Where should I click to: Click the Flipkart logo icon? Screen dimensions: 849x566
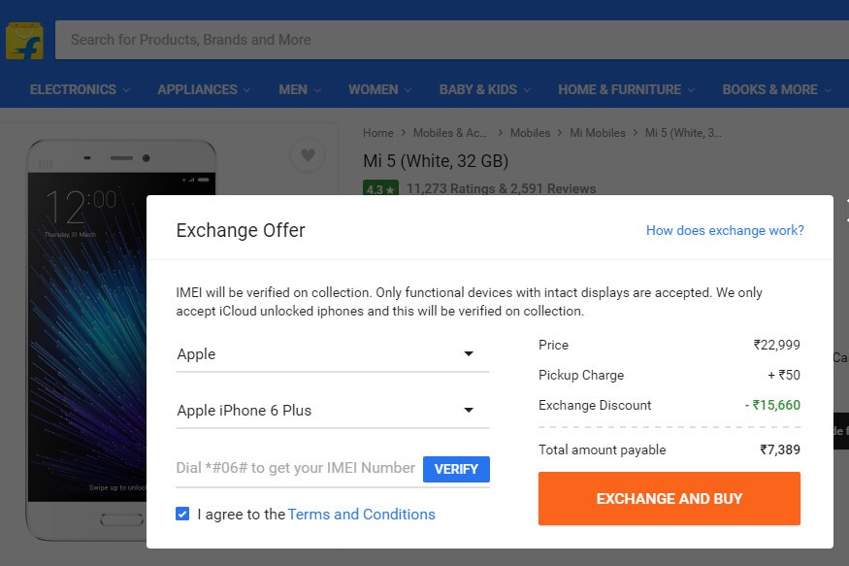click(24, 41)
